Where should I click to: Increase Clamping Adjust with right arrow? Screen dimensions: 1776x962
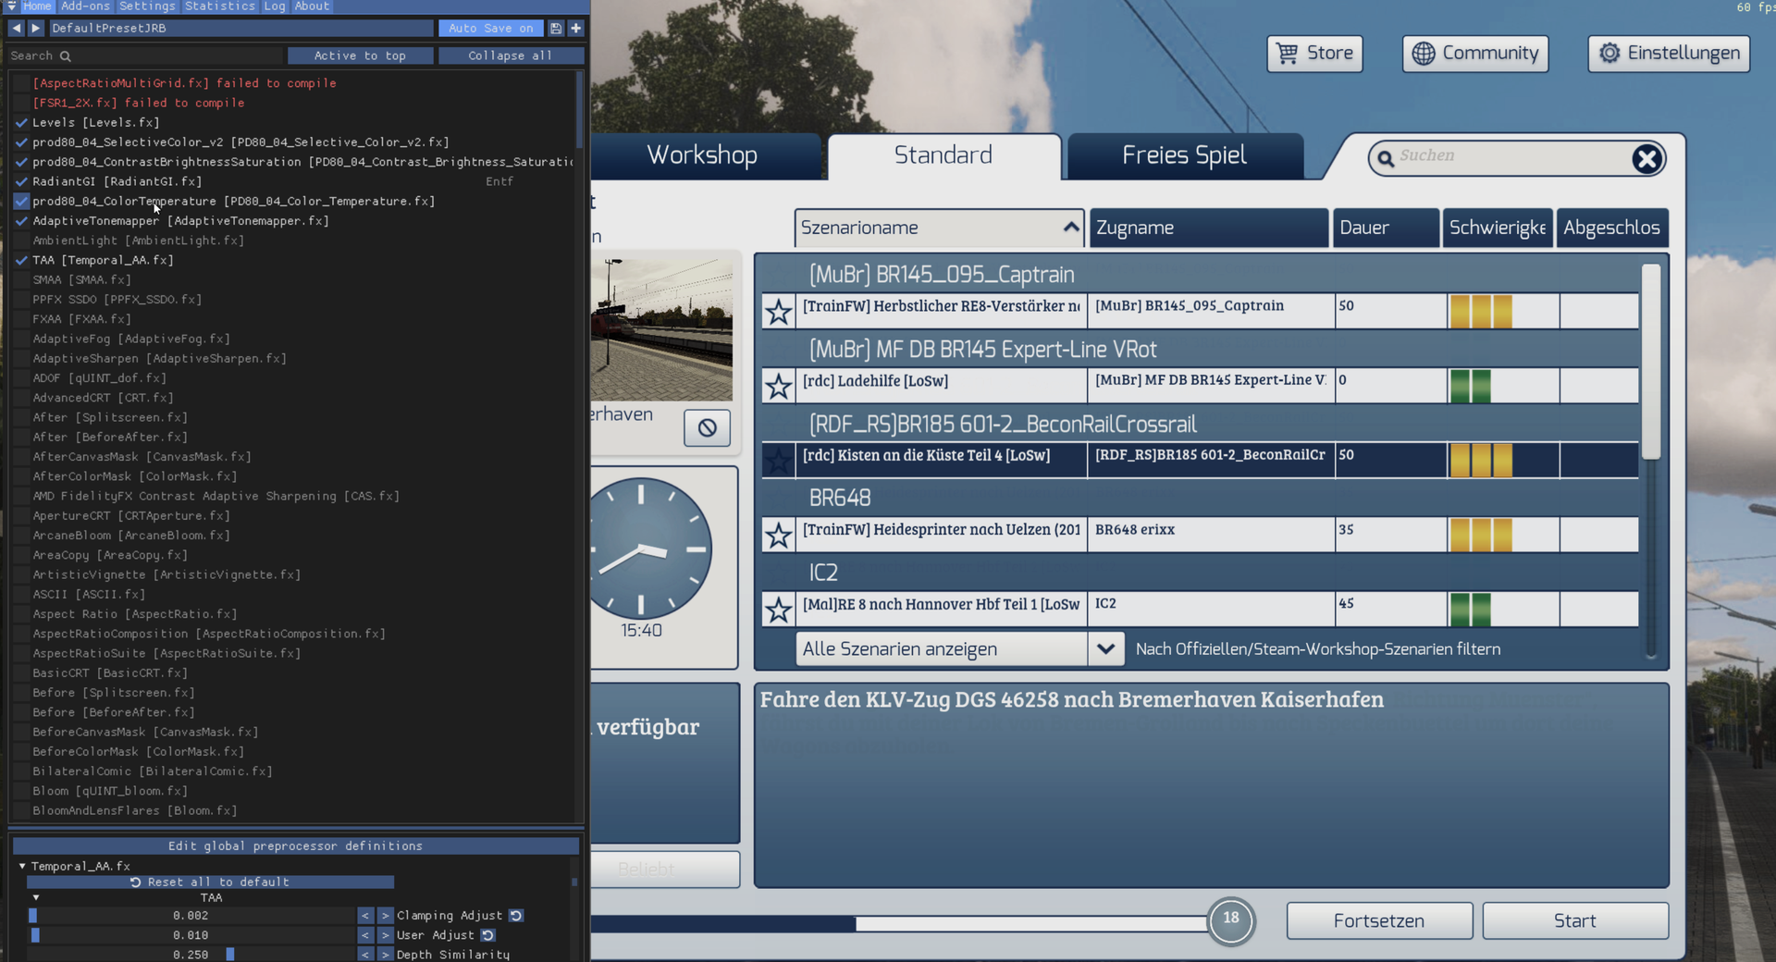pos(385,916)
